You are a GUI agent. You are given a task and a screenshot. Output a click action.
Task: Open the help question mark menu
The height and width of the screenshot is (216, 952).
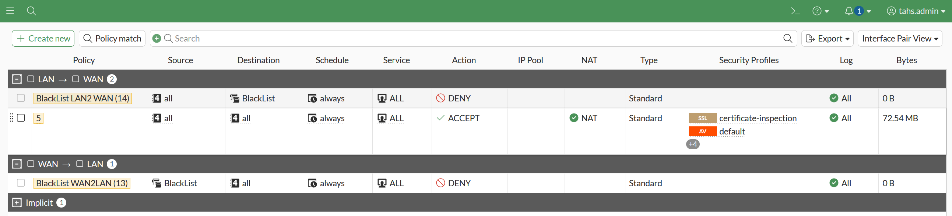tap(821, 11)
